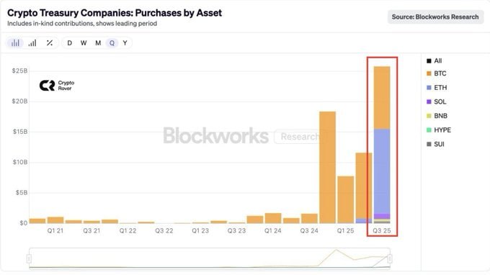Select the Y yearly interval
Viewport: 490px width, 275px height.
(x=125, y=43)
